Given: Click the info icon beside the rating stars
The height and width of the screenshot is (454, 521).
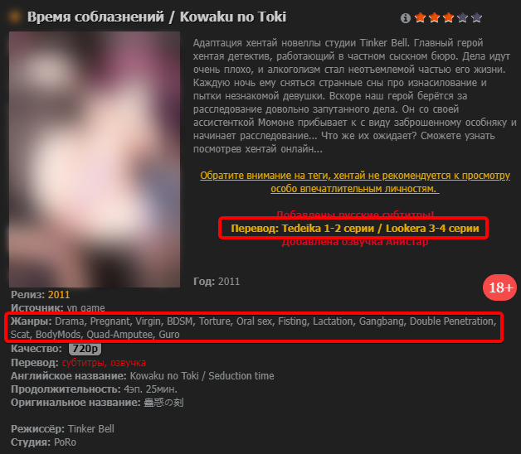Looking at the screenshot, I should [406, 18].
